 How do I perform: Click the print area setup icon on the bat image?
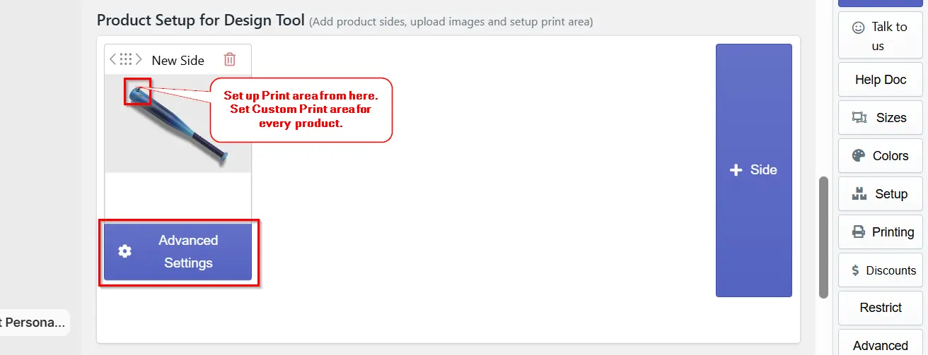point(137,91)
